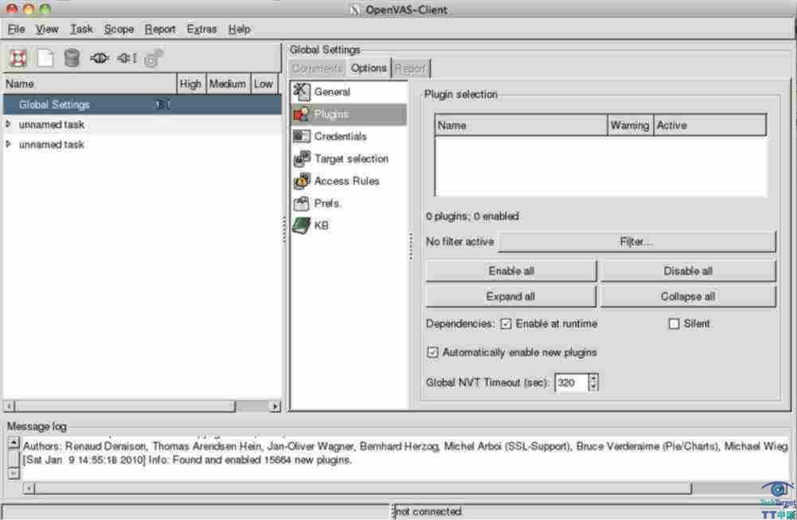The width and height of the screenshot is (797, 520).
Task: Open the KB options page
Action: (x=349, y=225)
